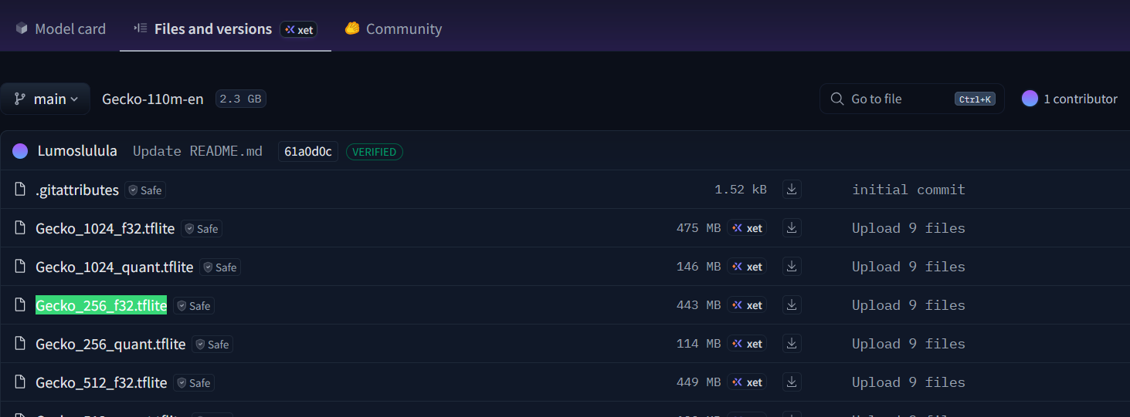Screen dimensions: 1130x417
Task: Click xet badge on Gecko_512_f32.tflite row
Action: pyautogui.click(x=747, y=382)
